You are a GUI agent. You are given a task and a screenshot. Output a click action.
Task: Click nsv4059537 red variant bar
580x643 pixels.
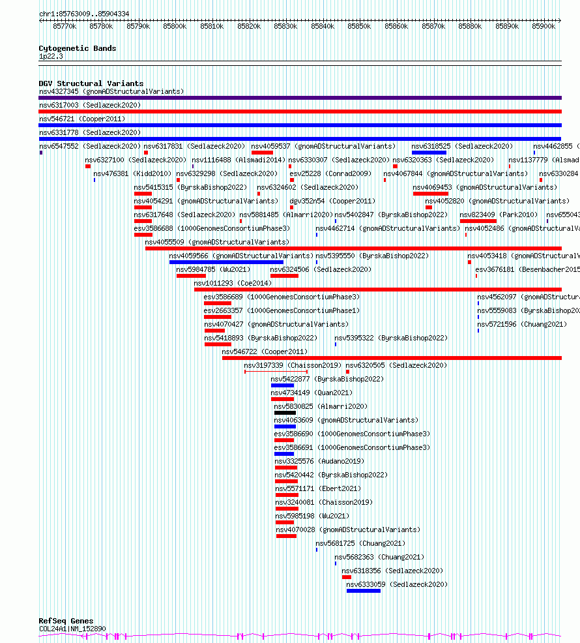click(262, 153)
